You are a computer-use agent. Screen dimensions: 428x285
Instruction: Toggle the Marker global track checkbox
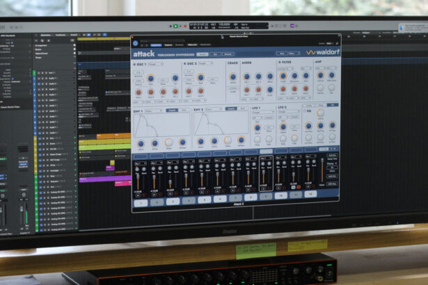coord(74,49)
